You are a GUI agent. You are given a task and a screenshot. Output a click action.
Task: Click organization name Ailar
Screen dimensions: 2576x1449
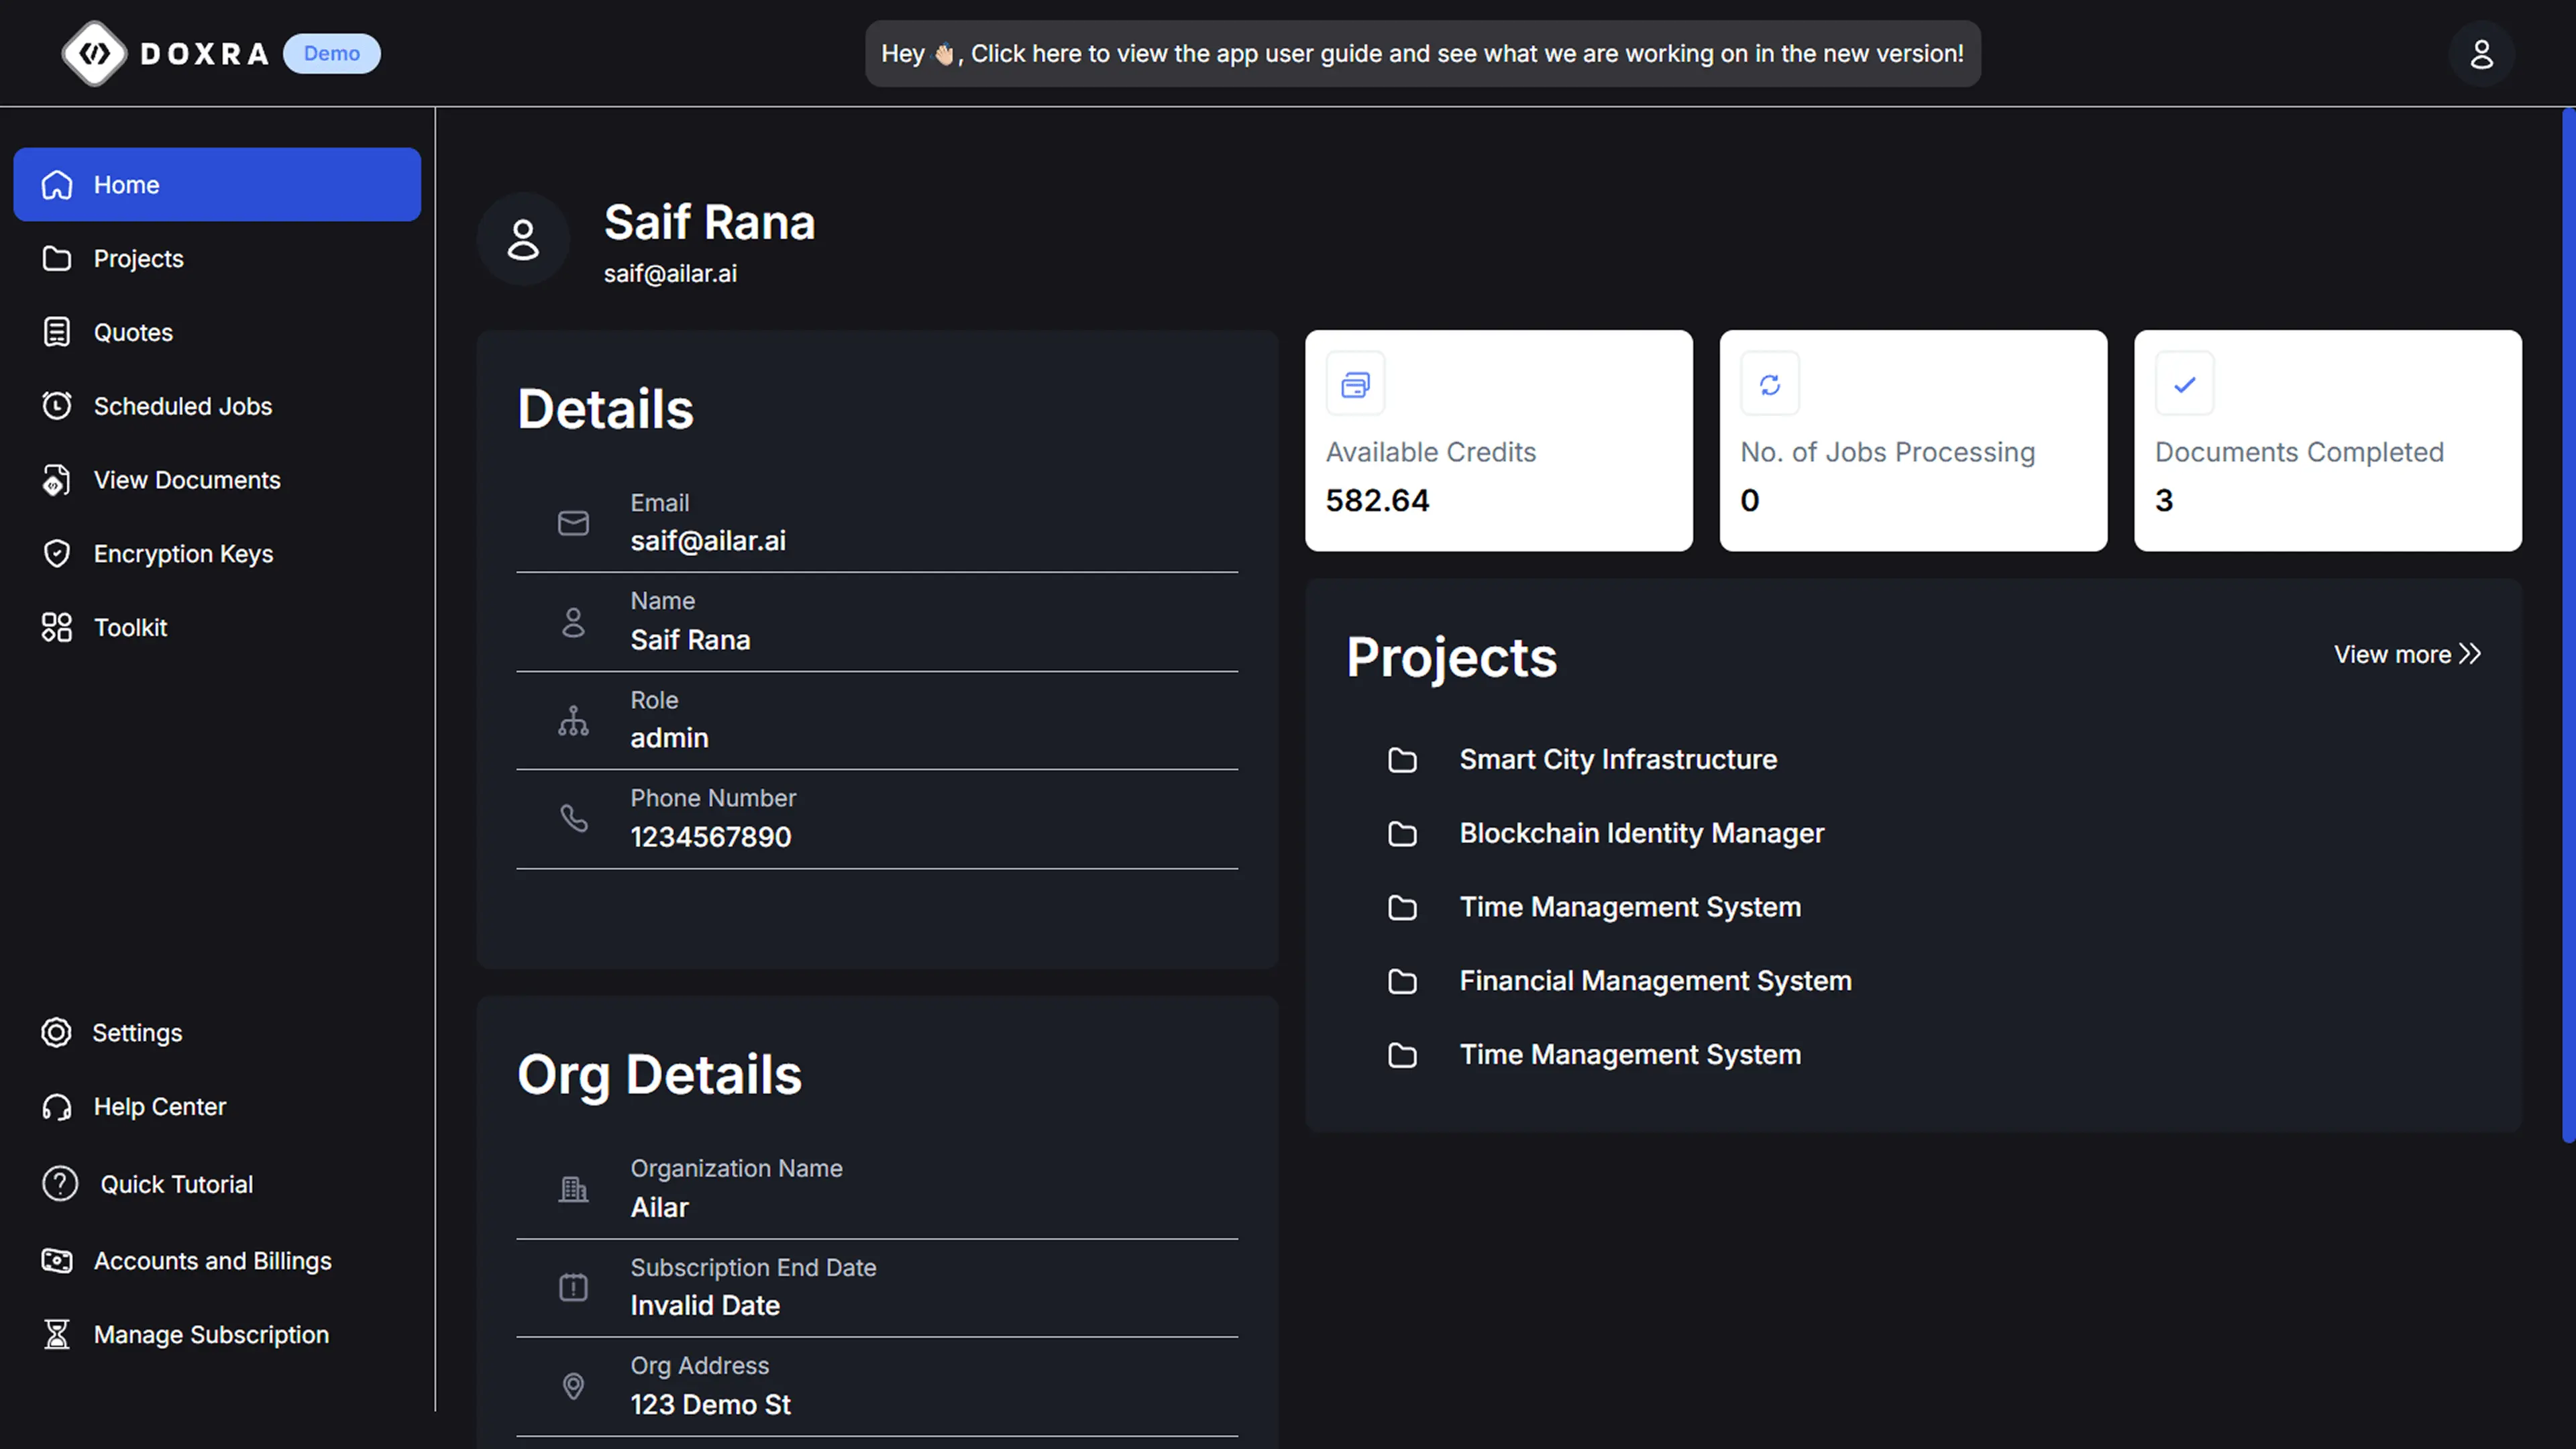coord(659,1208)
